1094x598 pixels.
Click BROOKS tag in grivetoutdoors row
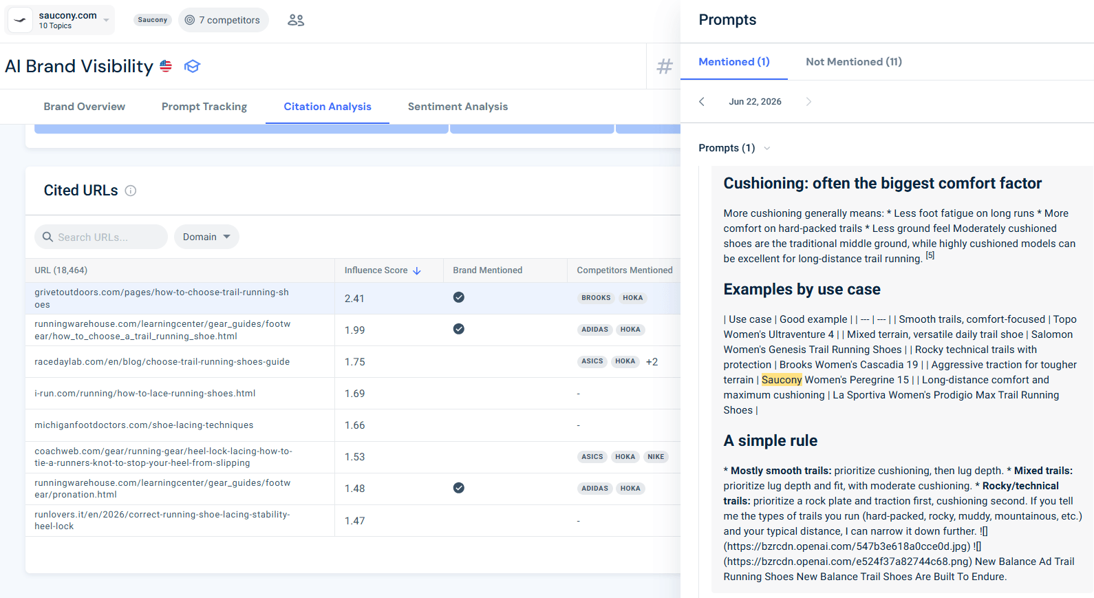[x=596, y=298]
